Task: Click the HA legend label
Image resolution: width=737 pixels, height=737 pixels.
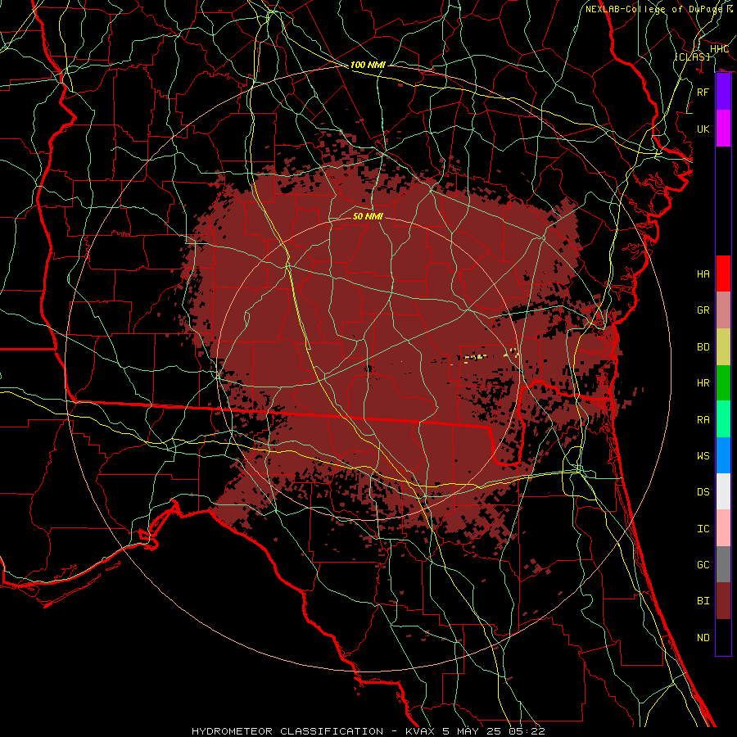Action: (x=703, y=274)
